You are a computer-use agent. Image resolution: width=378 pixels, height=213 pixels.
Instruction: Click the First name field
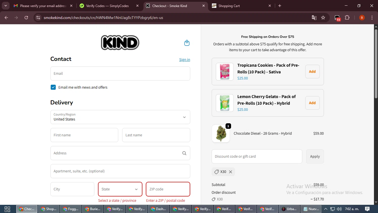click(x=84, y=135)
